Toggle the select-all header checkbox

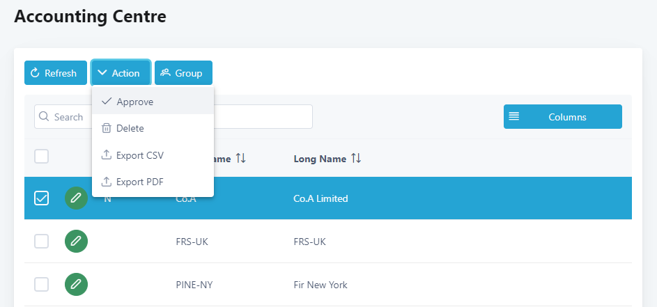(42, 157)
